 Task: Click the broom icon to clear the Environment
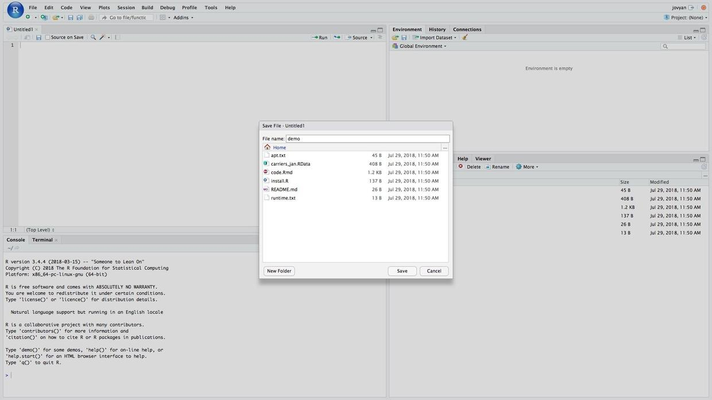coord(465,38)
